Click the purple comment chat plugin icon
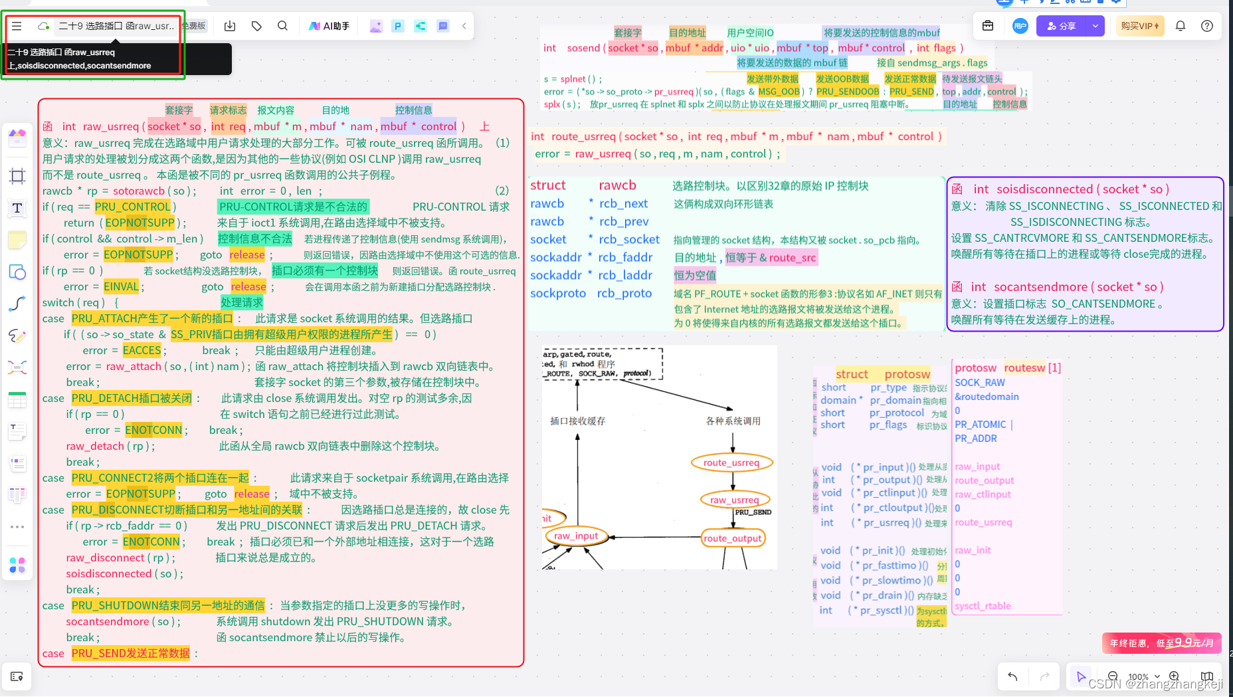Screen dimensions: 1233x697 [x=443, y=26]
